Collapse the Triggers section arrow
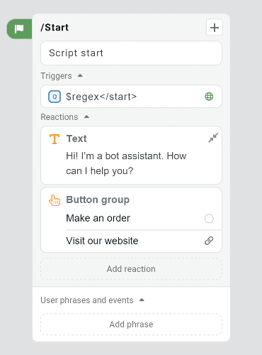The width and height of the screenshot is (262, 355). (x=80, y=75)
